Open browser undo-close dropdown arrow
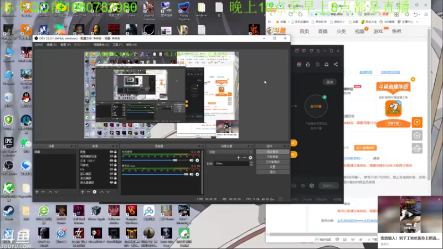This screenshot has height=249, width=443. click(420, 14)
